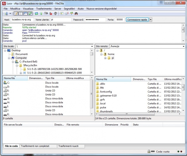
Task: Select Documenti in the local tree
Action: 22,54
